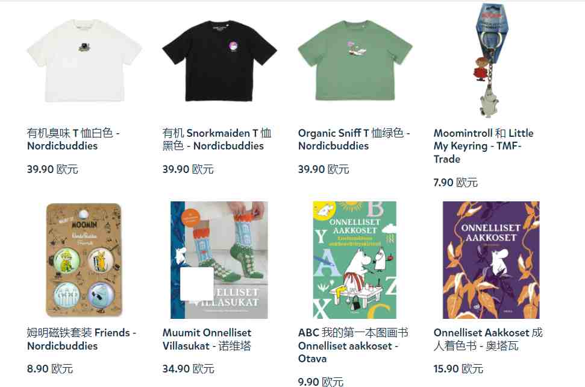Click the Moomintroll 和 Little My Keyring title
The height and width of the screenshot is (387, 585).
(484, 146)
